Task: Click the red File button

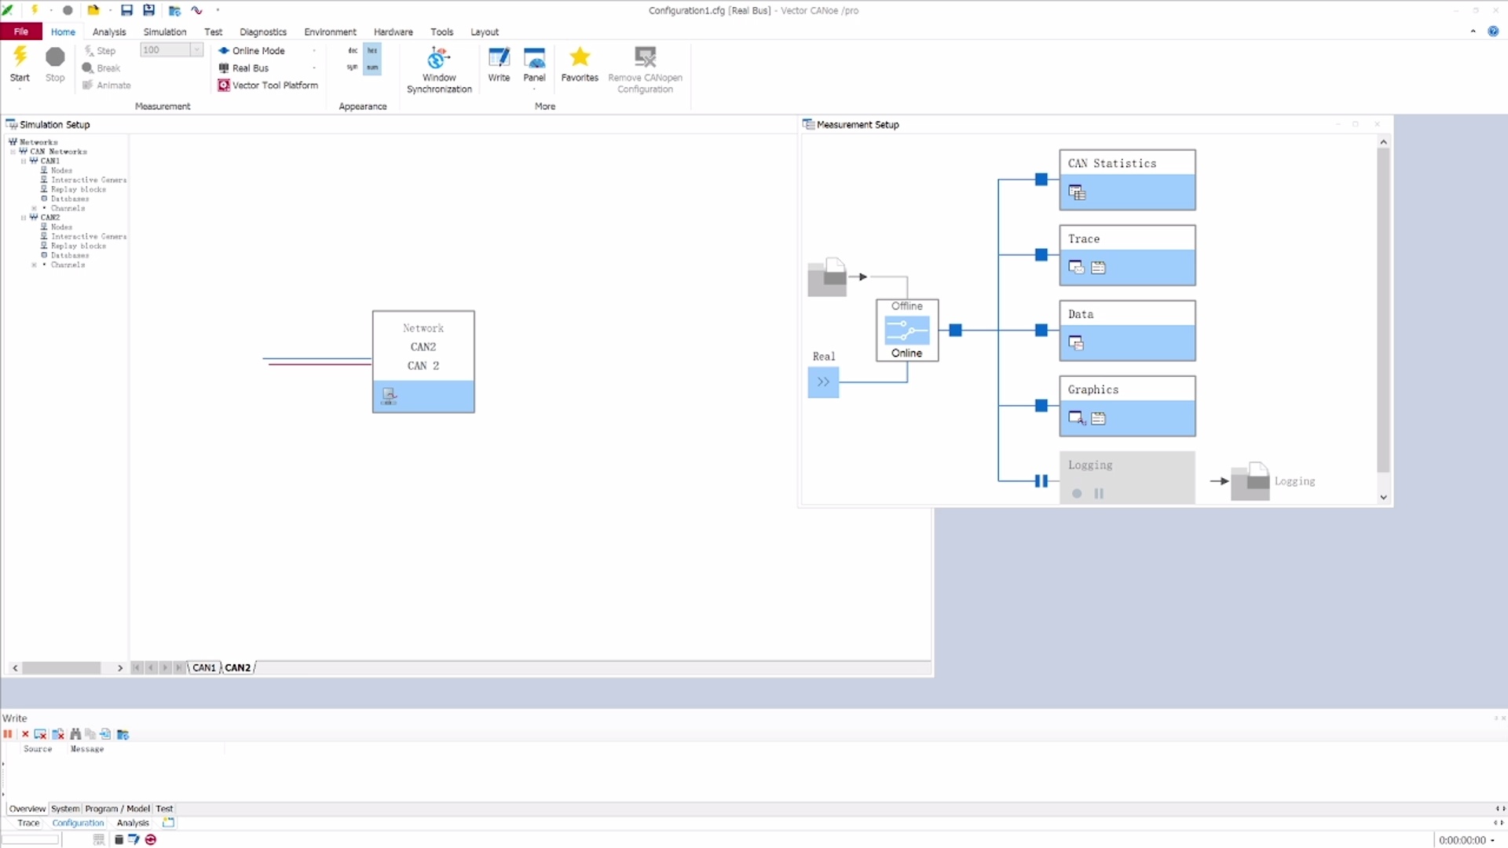Action: click(21, 32)
